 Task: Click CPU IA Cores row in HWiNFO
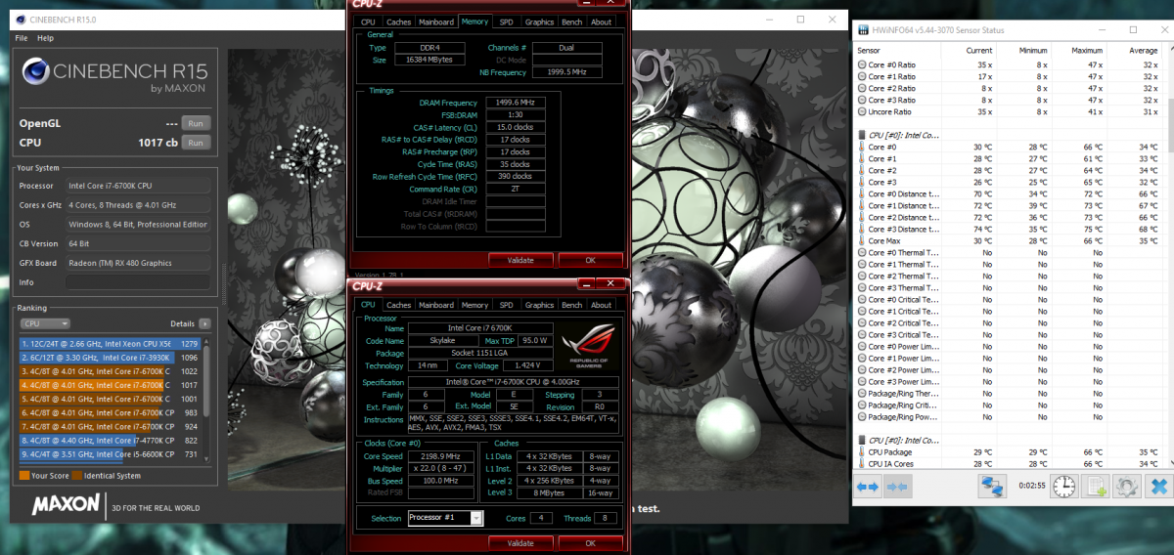(x=1008, y=464)
